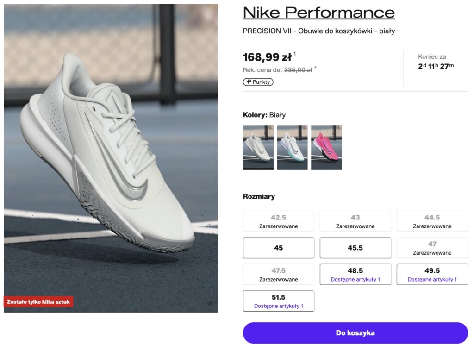This screenshot has height=351, width=474.
Task: Click the Zostało tylko kilka sztuk label
Action: 38,302
